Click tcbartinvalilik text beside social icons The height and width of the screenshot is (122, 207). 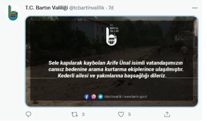point(113,97)
